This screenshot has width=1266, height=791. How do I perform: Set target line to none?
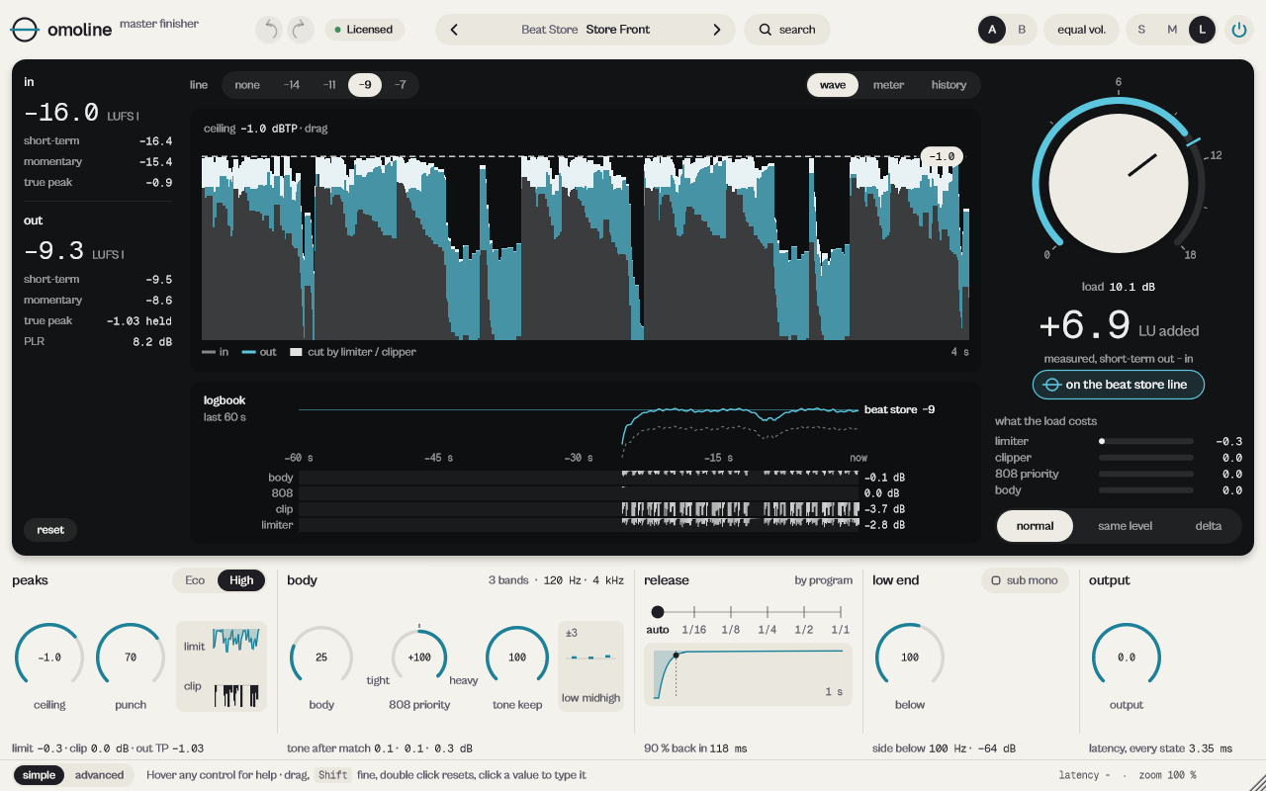click(247, 85)
